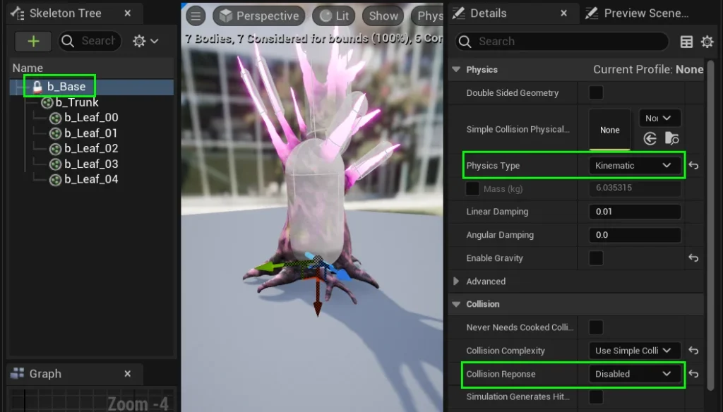Open the Collision Response Disabled dropdown
The height and width of the screenshot is (412, 723).
(633, 374)
